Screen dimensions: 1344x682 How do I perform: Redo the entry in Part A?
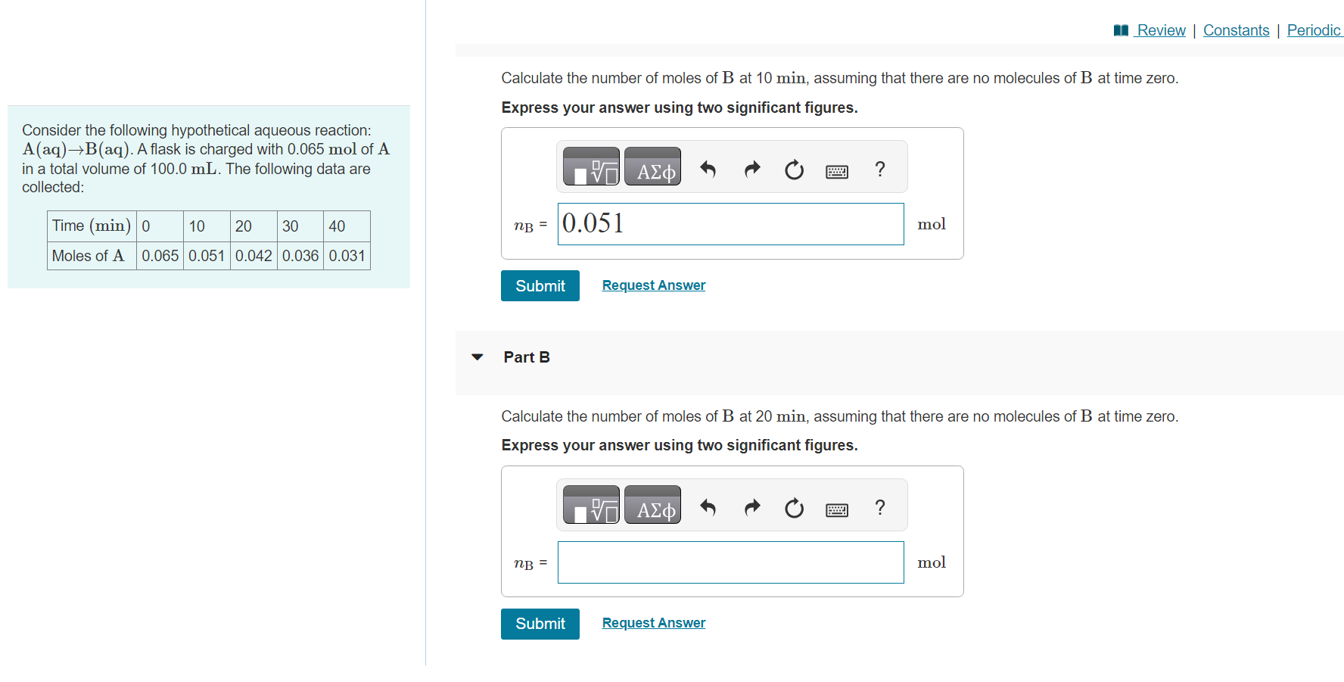pyautogui.click(x=751, y=169)
